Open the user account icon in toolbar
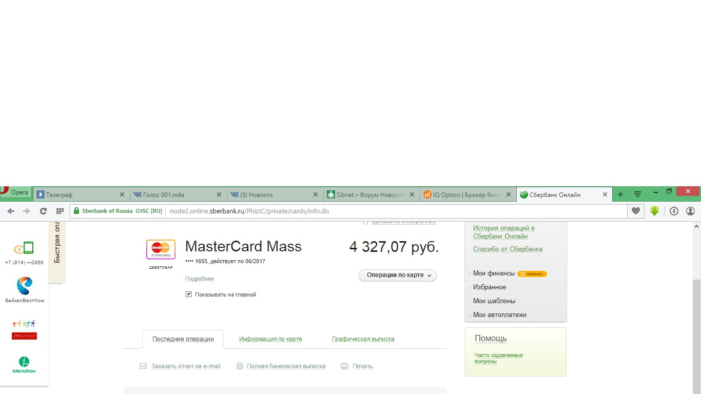This screenshot has height=394, width=701. point(690,211)
